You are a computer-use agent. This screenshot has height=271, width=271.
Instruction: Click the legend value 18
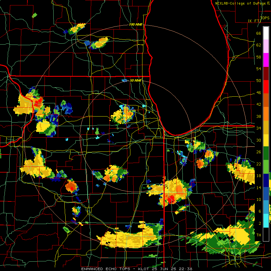(x=259, y=176)
